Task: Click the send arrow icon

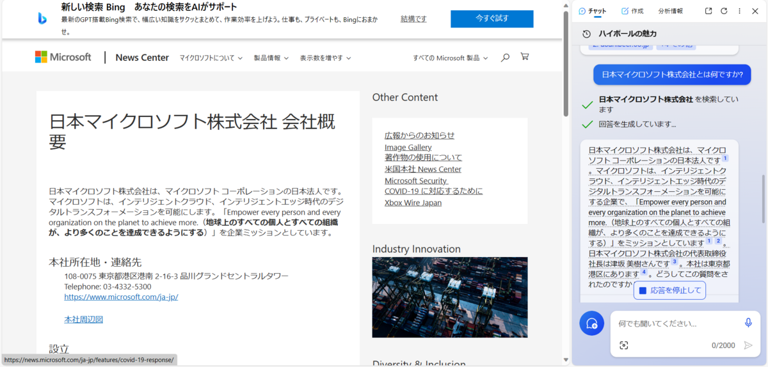Action: [748, 345]
